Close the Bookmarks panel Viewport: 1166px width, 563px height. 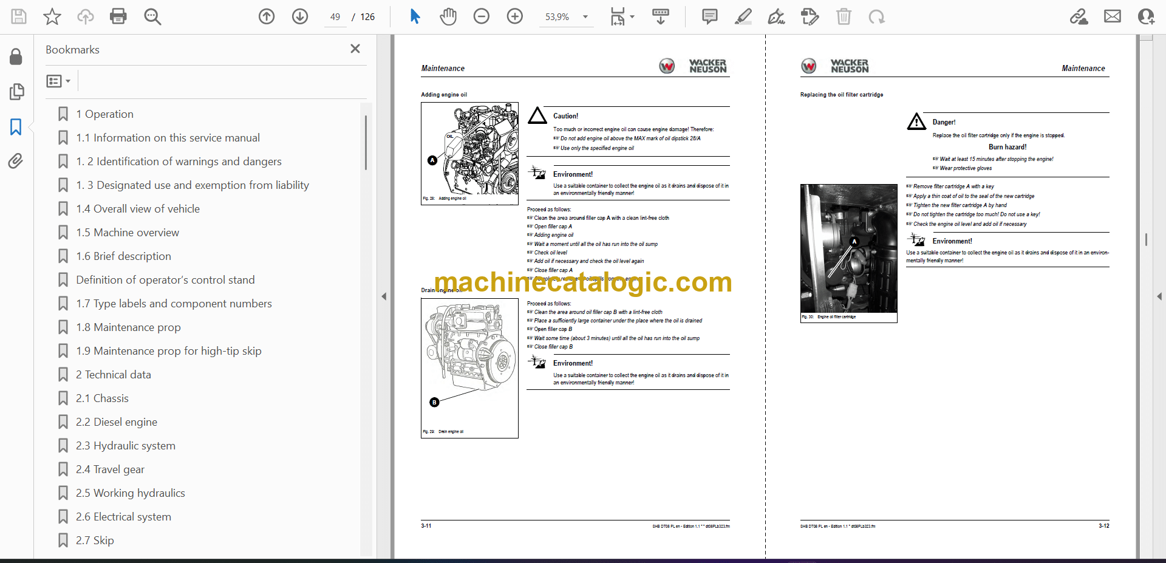coord(355,49)
